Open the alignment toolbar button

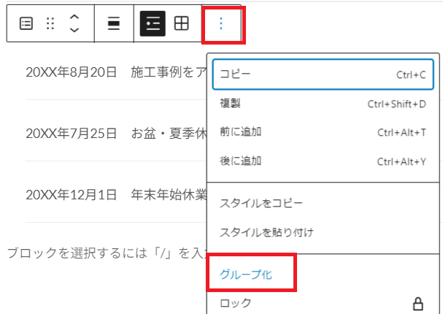point(114,23)
